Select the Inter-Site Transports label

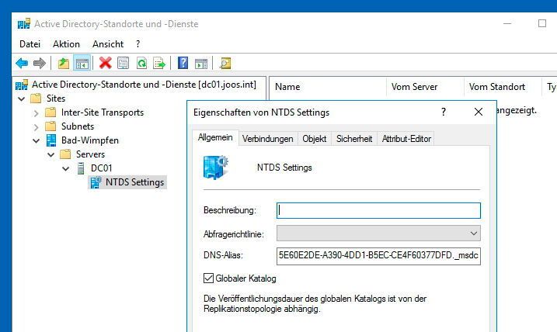[x=103, y=112]
